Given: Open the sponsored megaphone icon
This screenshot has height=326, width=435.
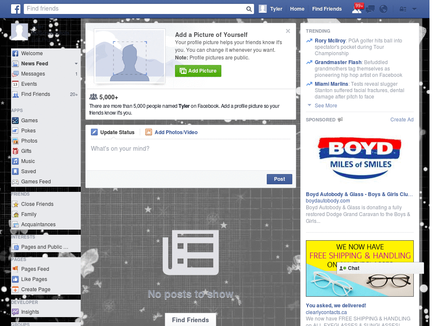Looking at the screenshot, I should [340, 119].
